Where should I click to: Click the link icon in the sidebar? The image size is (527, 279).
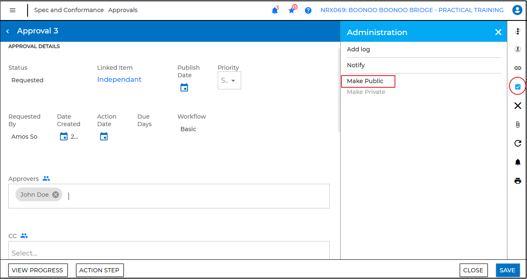click(517, 68)
